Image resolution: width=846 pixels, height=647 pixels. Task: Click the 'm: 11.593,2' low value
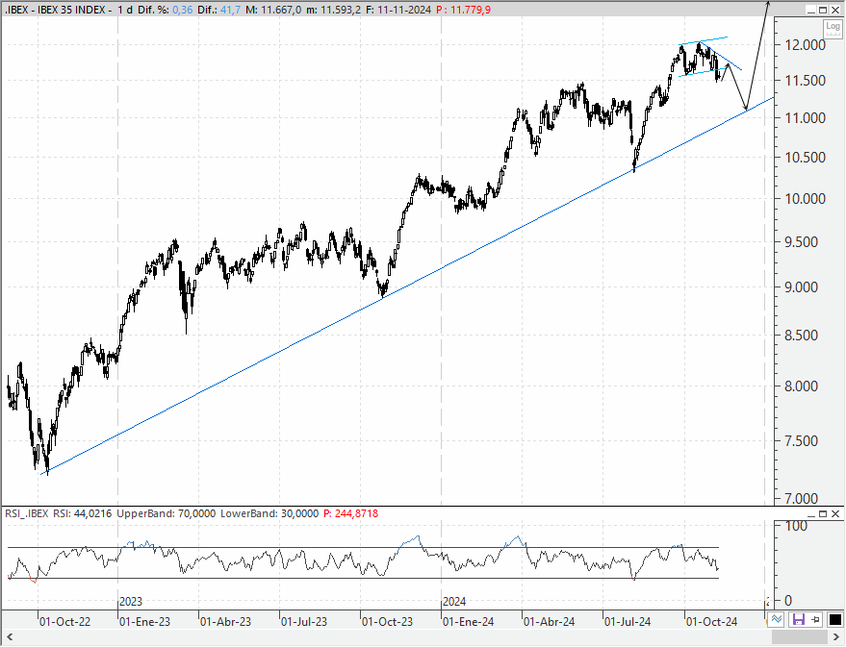pos(333,10)
